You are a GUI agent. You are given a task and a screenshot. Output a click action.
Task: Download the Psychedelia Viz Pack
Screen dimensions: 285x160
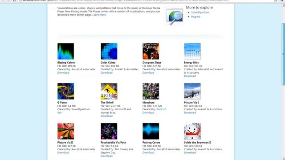[106, 156]
